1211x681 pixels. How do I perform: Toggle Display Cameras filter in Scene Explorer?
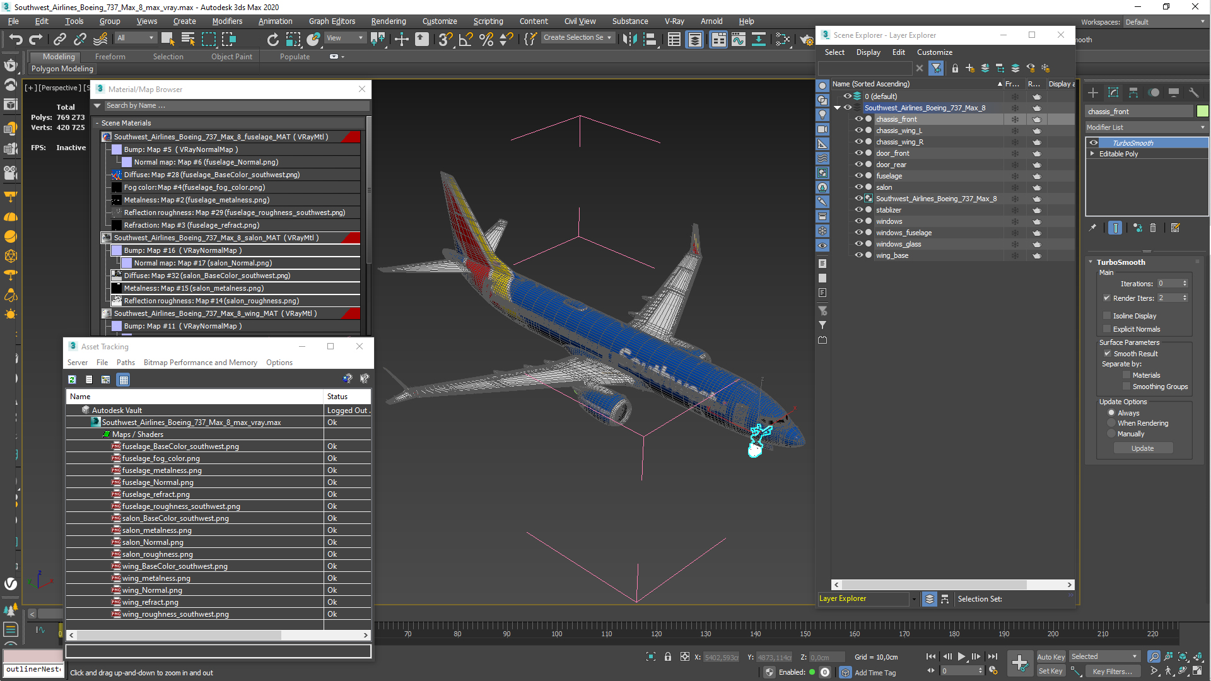[x=822, y=129]
